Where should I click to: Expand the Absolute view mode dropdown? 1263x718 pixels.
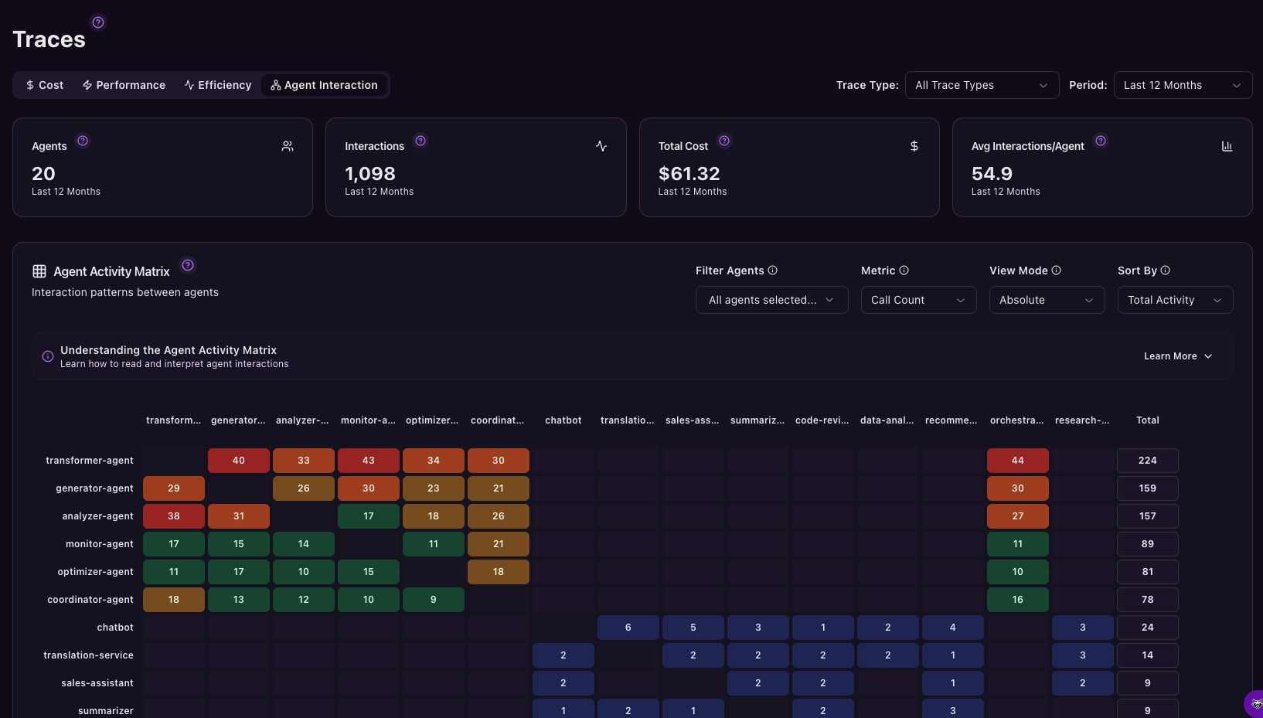point(1047,300)
